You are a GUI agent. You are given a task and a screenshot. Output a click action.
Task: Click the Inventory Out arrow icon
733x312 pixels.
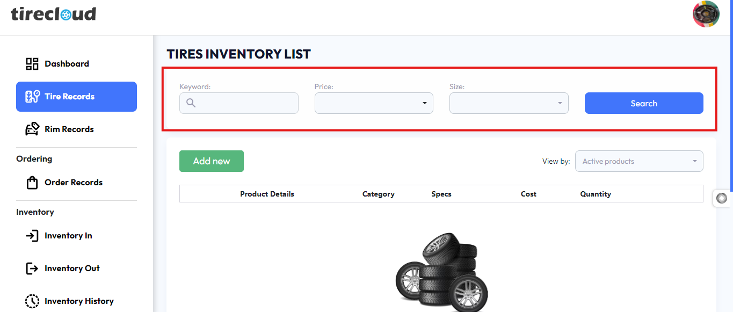click(32, 269)
